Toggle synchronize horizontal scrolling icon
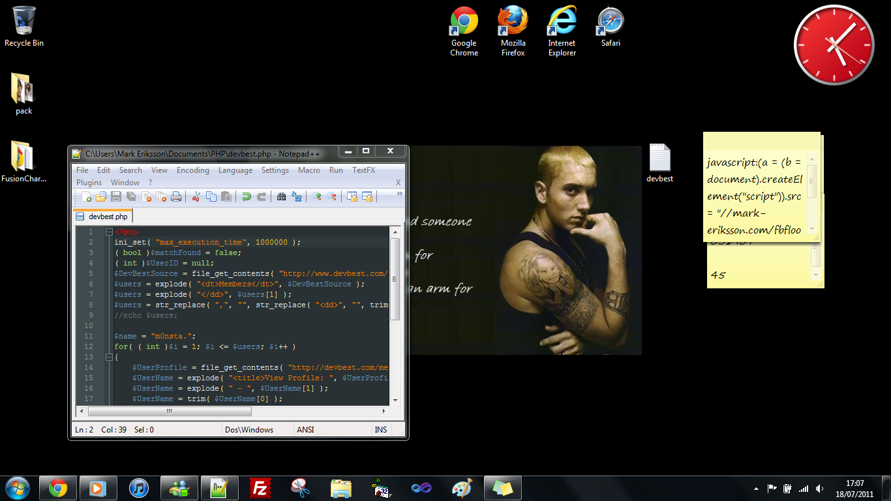The width and height of the screenshot is (891, 501). click(x=367, y=196)
